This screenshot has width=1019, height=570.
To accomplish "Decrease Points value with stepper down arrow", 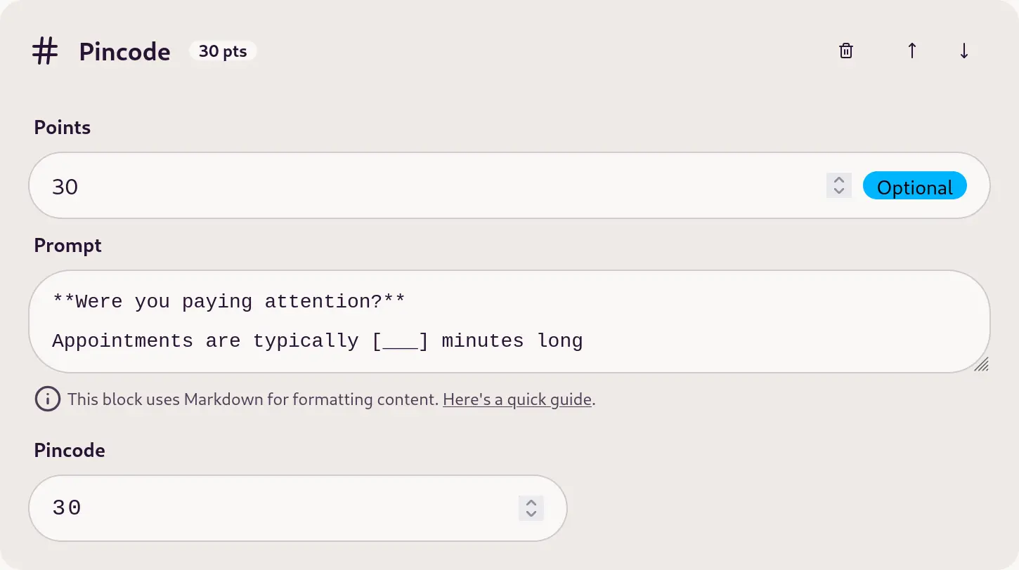I will (x=838, y=191).
